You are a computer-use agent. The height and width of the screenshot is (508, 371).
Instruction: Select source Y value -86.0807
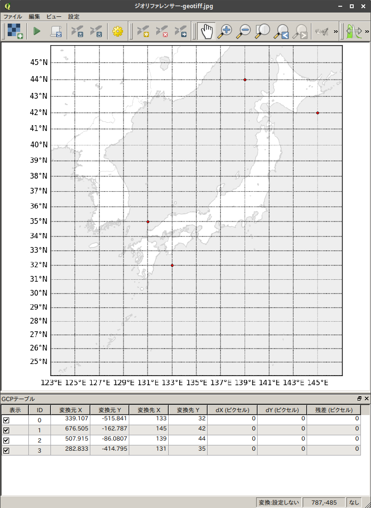click(110, 440)
